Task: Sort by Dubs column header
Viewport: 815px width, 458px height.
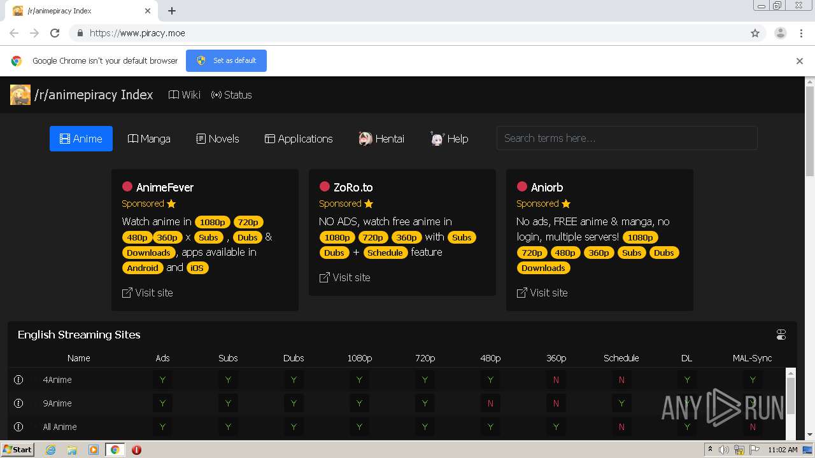Action: [294, 358]
